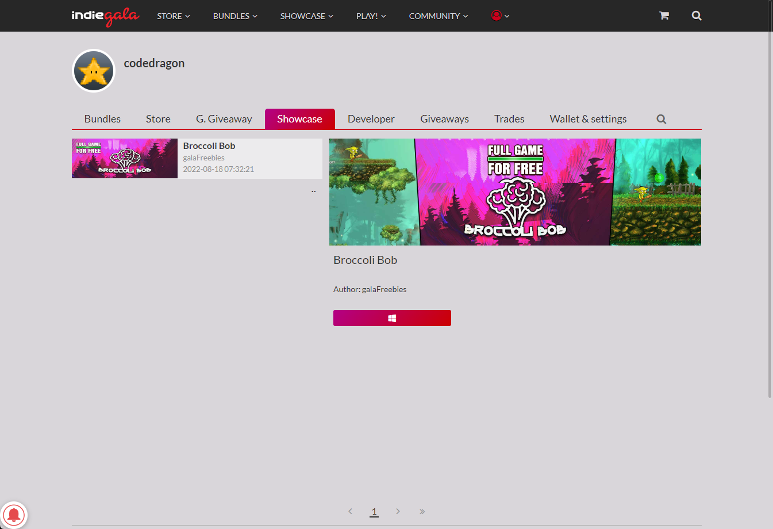Switch to the Store tab
The height and width of the screenshot is (529, 773).
[x=158, y=119]
